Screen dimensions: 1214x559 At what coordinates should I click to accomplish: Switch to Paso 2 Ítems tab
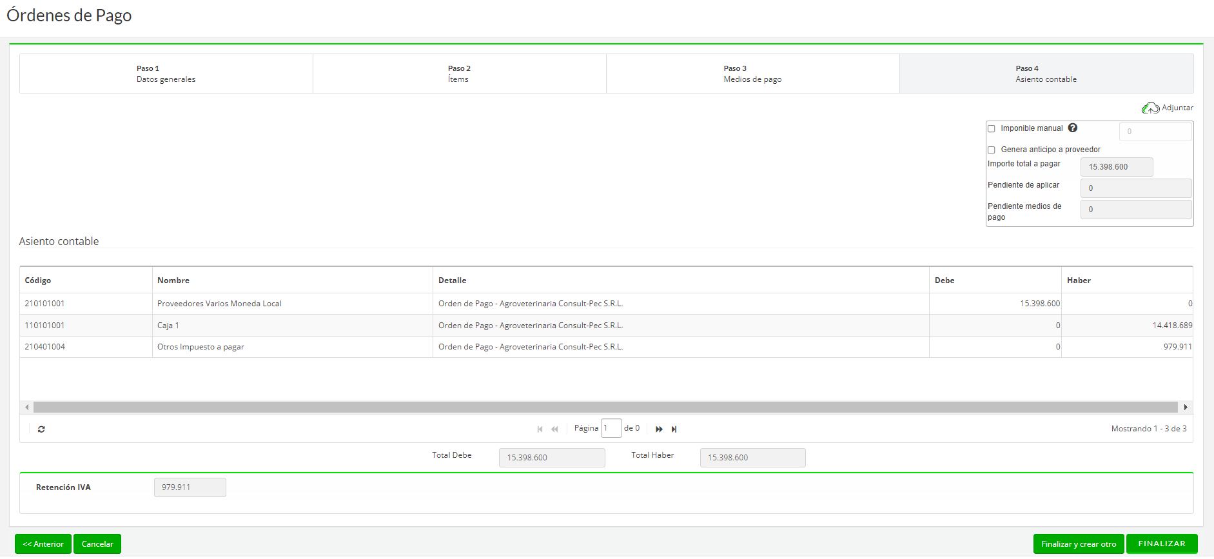click(x=459, y=74)
